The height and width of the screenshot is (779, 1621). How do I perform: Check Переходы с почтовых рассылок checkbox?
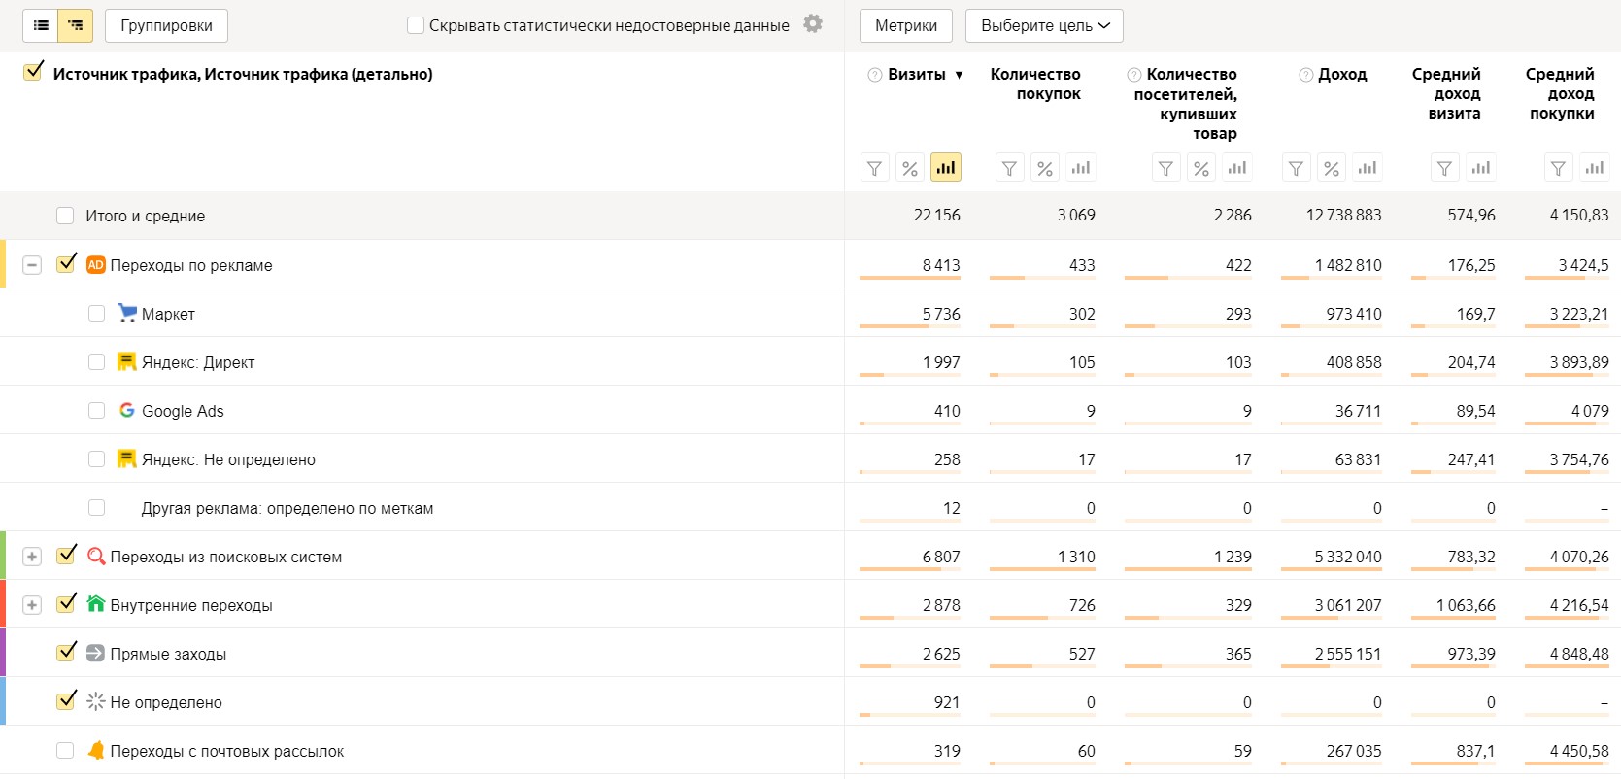click(65, 750)
